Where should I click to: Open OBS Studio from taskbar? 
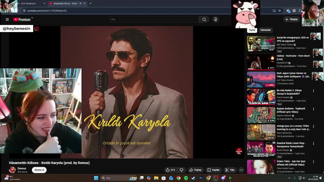pyautogui.click(x=216, y=178)
